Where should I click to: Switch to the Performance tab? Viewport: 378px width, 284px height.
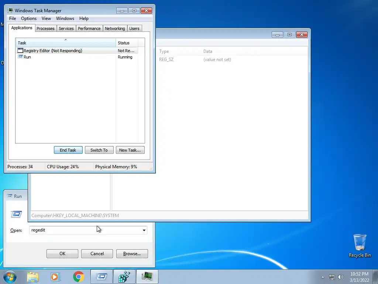click(89, 28)
